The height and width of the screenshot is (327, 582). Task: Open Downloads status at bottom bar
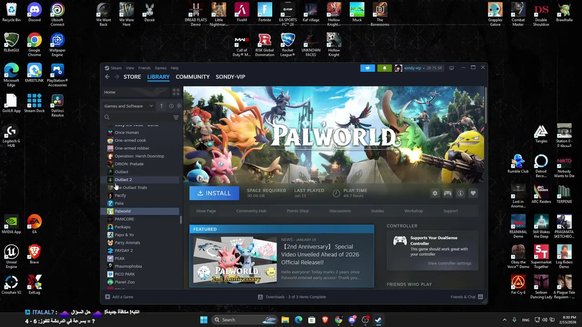(x=291, y=297)
